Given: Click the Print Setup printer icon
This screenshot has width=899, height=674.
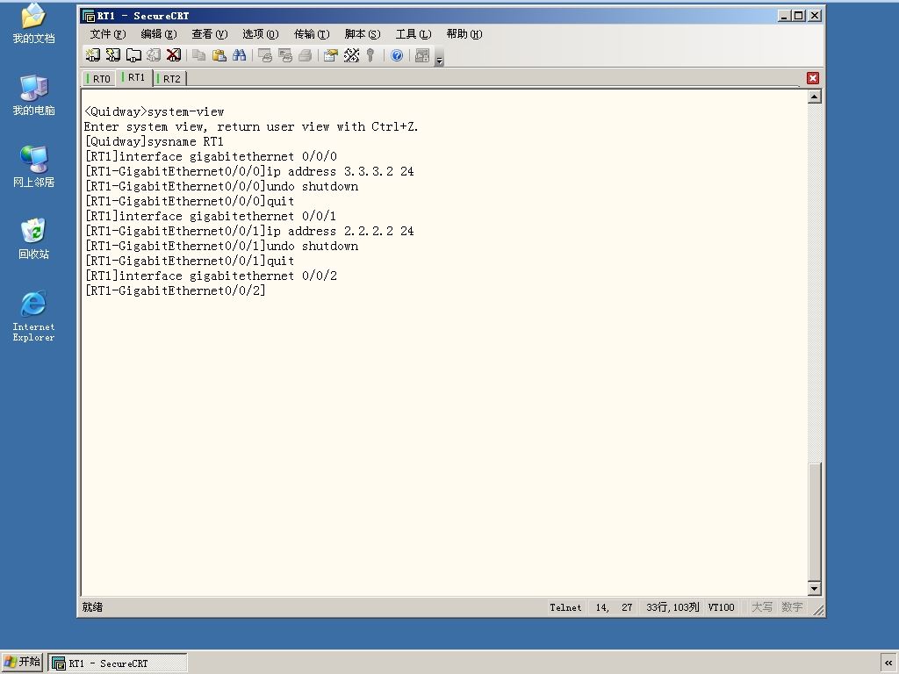Looking at the screenshot, I should (305, 55).
